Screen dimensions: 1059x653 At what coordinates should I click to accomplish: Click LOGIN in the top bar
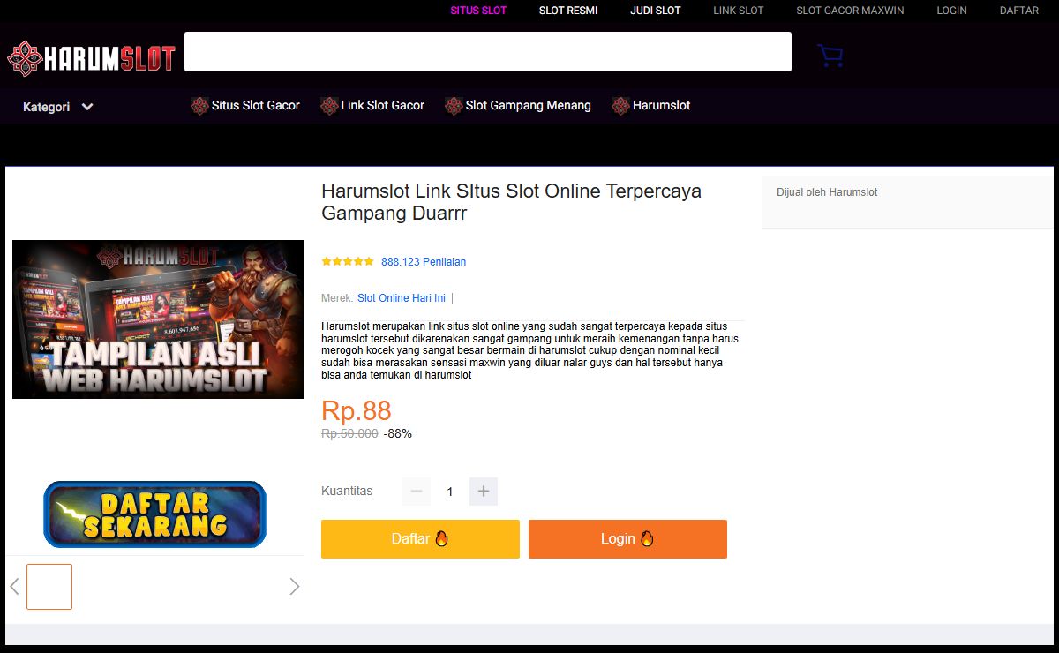pos(952,11)
